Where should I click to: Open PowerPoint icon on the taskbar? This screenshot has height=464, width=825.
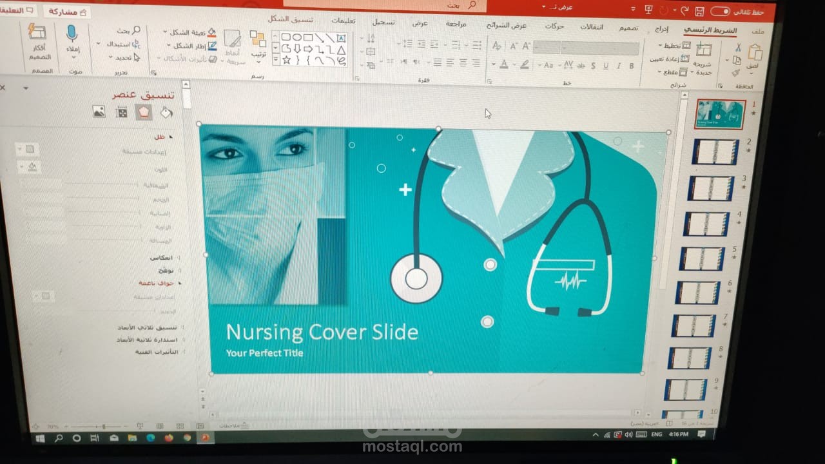pyautogui.click(x=206, y=437)
